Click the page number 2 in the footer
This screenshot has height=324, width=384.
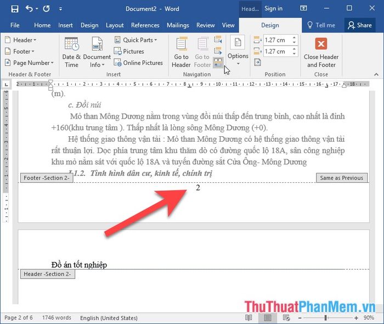click(x=198, y=188)
